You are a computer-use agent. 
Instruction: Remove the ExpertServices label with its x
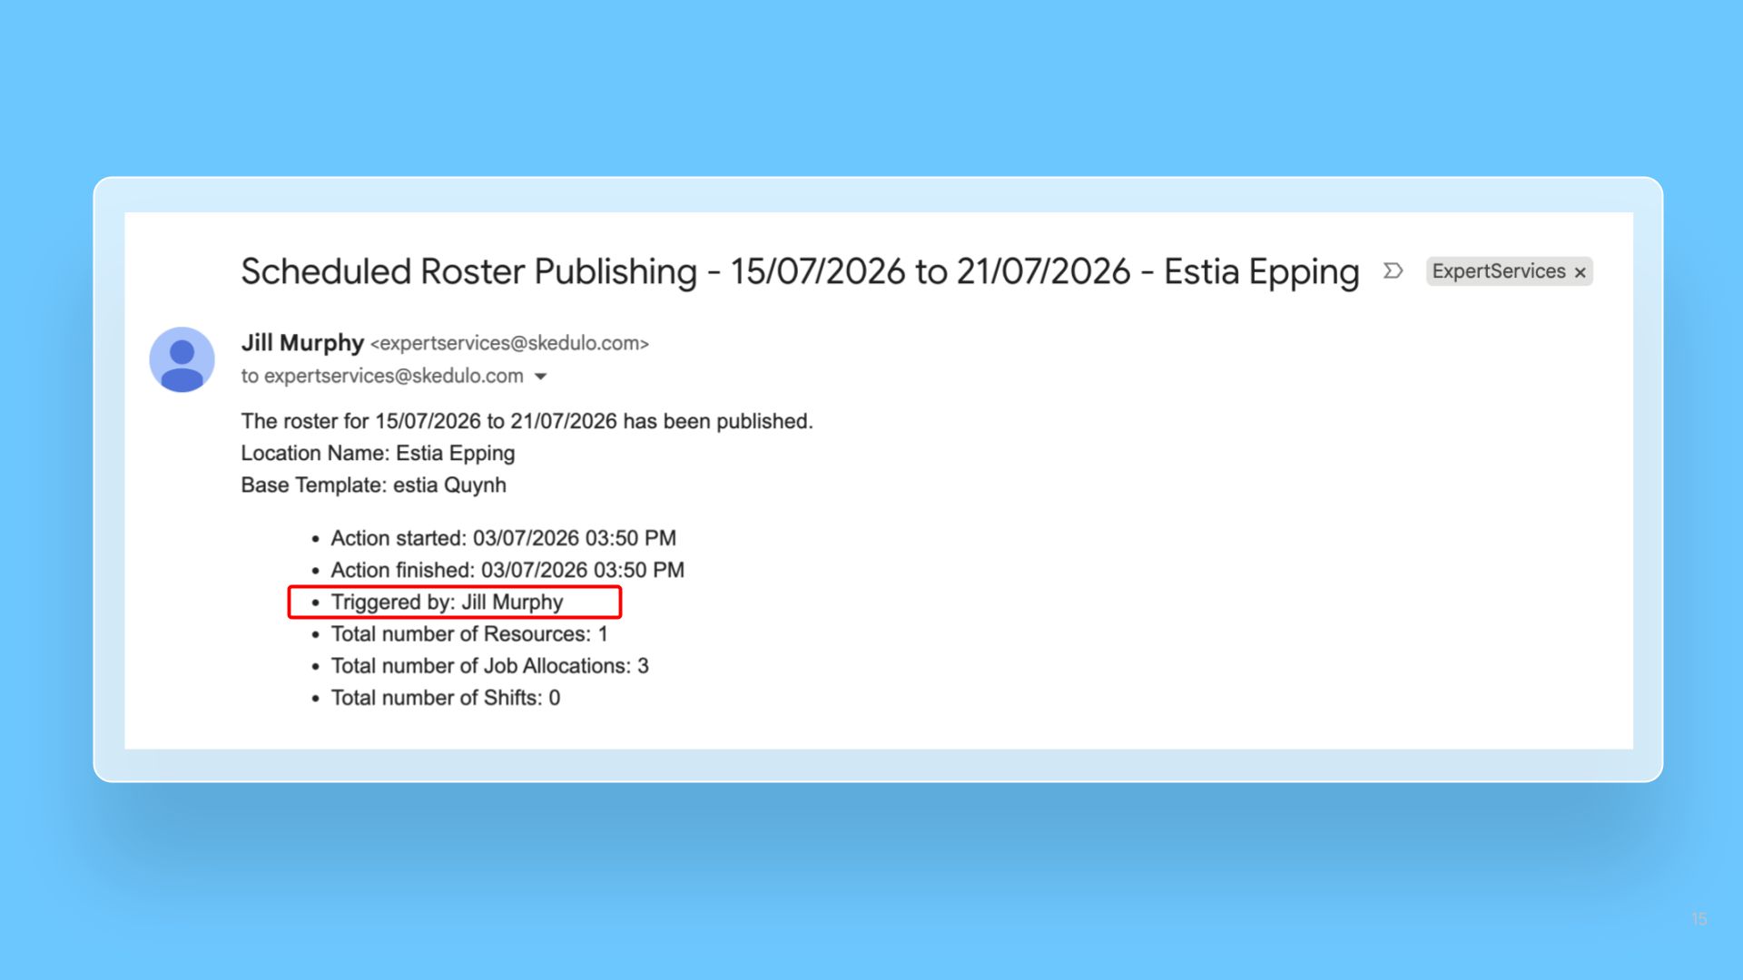pyautogui.click(x=1580, y=272)
